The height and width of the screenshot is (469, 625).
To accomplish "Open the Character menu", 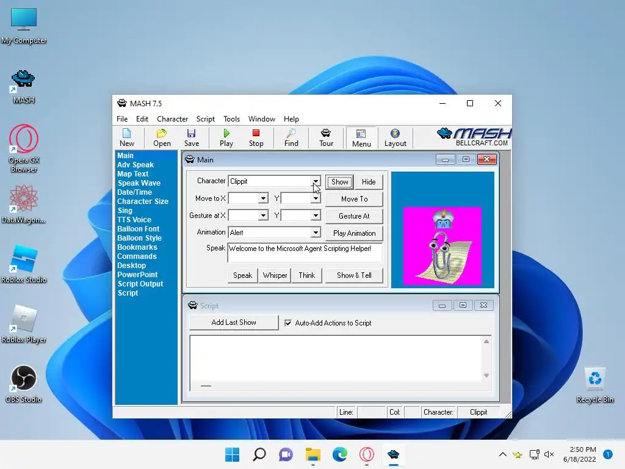I will (172, 119).
